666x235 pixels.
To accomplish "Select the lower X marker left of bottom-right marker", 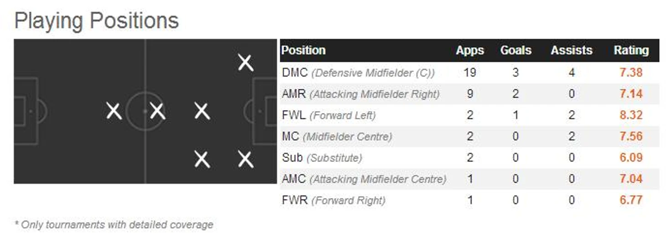I will (x=202, y=159).
